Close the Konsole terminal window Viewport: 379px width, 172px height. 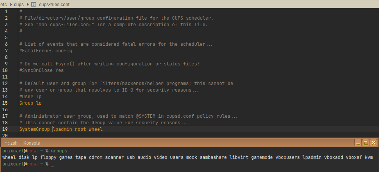tap(373, 143)
